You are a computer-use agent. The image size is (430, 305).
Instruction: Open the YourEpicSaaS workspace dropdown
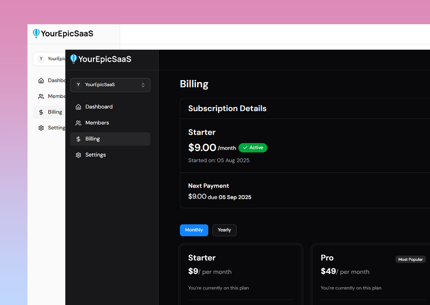(x=110, y=85)
